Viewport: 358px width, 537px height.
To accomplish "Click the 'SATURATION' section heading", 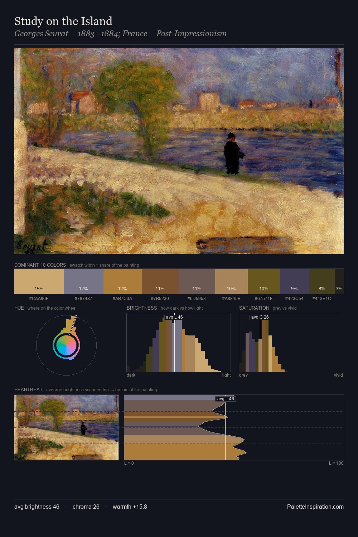I will point(254,308).
